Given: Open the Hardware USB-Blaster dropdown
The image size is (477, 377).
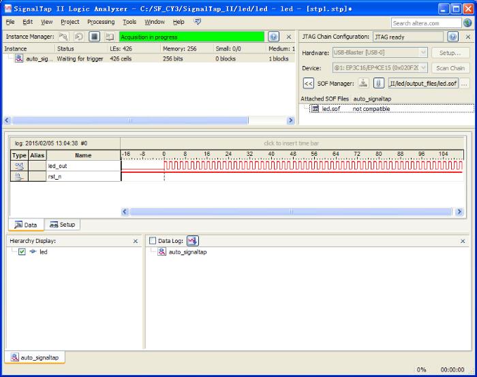Looking at the screenshot, I should click(x=422, y=52).
